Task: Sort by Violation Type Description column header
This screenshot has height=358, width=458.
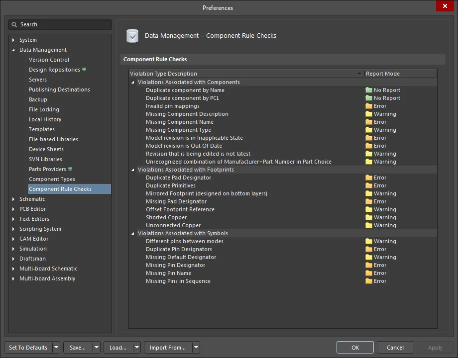Action: [x=246, y=74]
